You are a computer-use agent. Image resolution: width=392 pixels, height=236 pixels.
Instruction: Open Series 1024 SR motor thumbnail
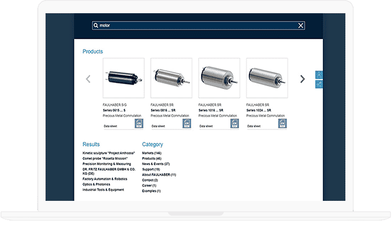[x=266, y=78]
